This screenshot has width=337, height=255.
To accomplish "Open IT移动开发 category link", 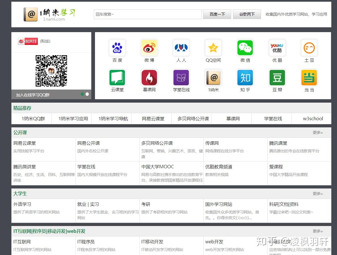I will coord(152,242).
